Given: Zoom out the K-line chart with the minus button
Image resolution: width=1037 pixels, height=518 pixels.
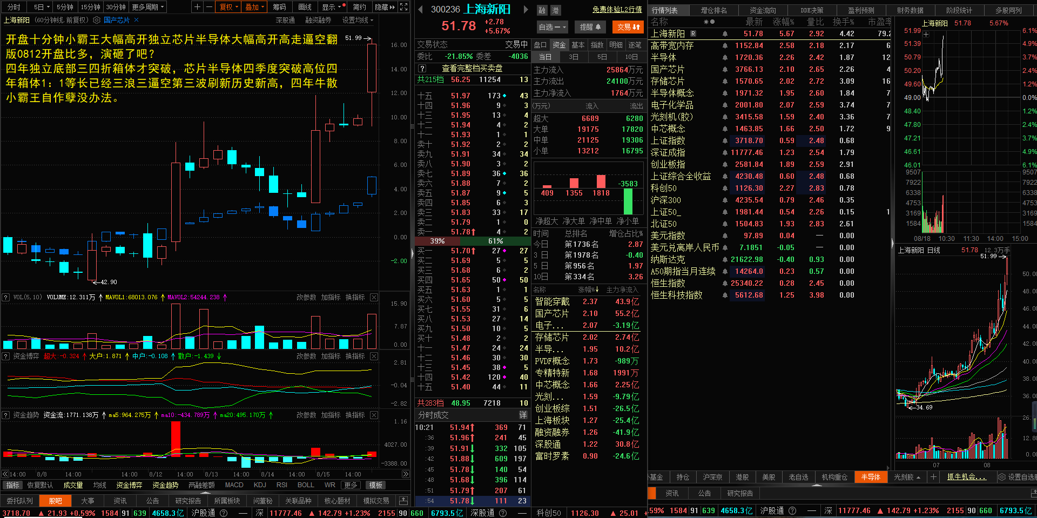Looking at the screenshot, I should click(x=208, y=7).
